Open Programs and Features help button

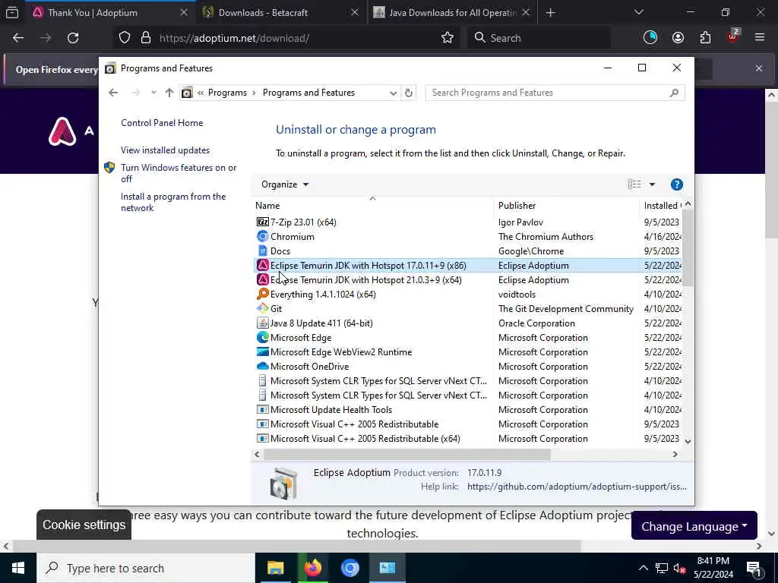point(676,184)
